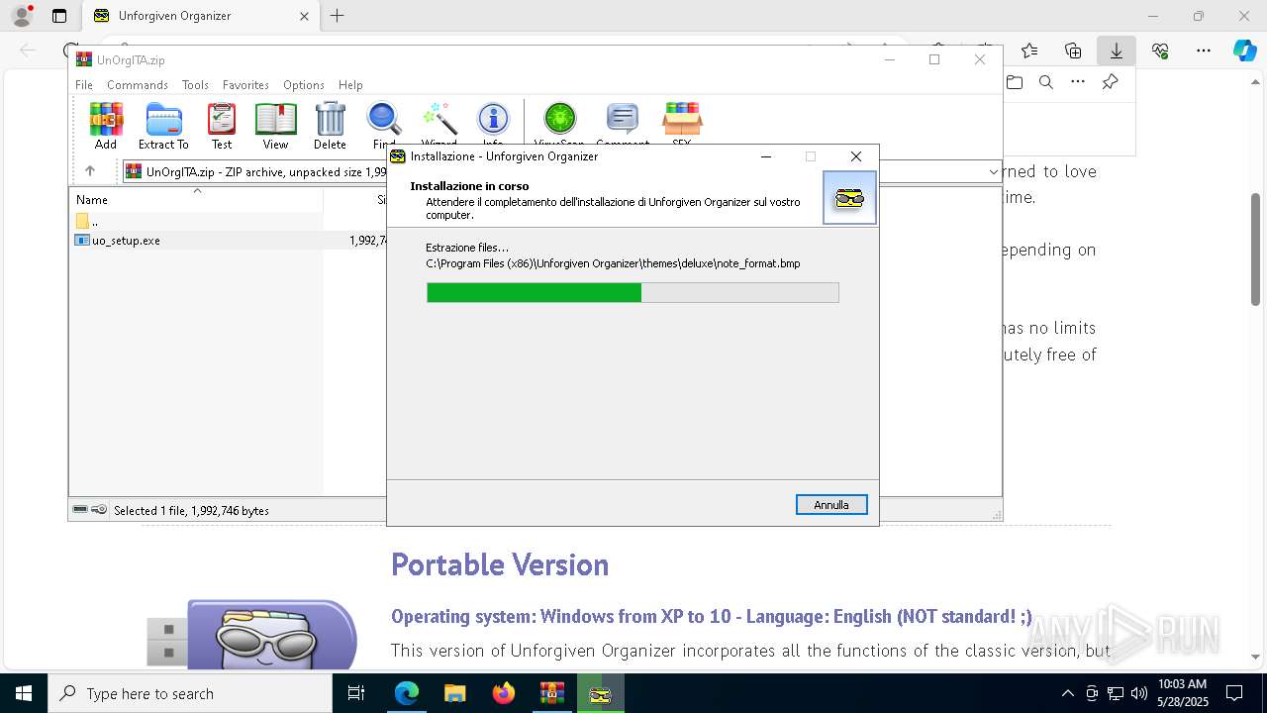Screen dimensions: 1267x713
Task: Open the Favorites menu in WinRAR
Action: [245, 85]
